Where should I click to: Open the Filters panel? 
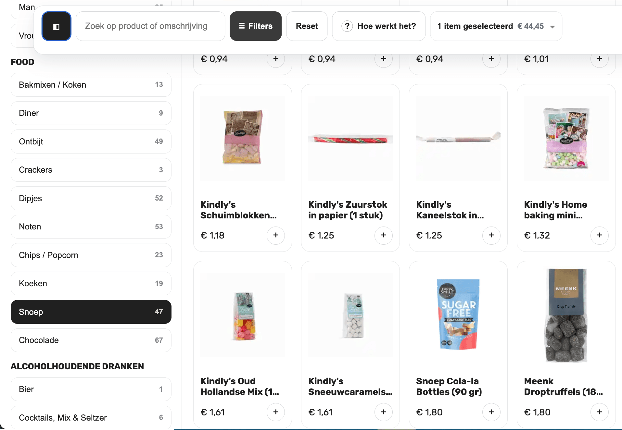(255, 26)
